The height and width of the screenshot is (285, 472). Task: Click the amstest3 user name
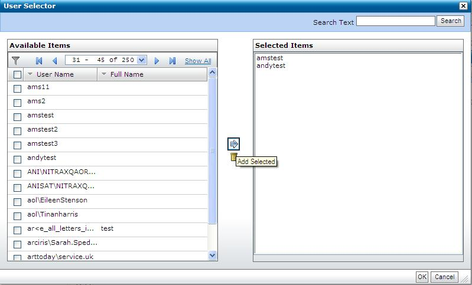[x=43, y=143]
